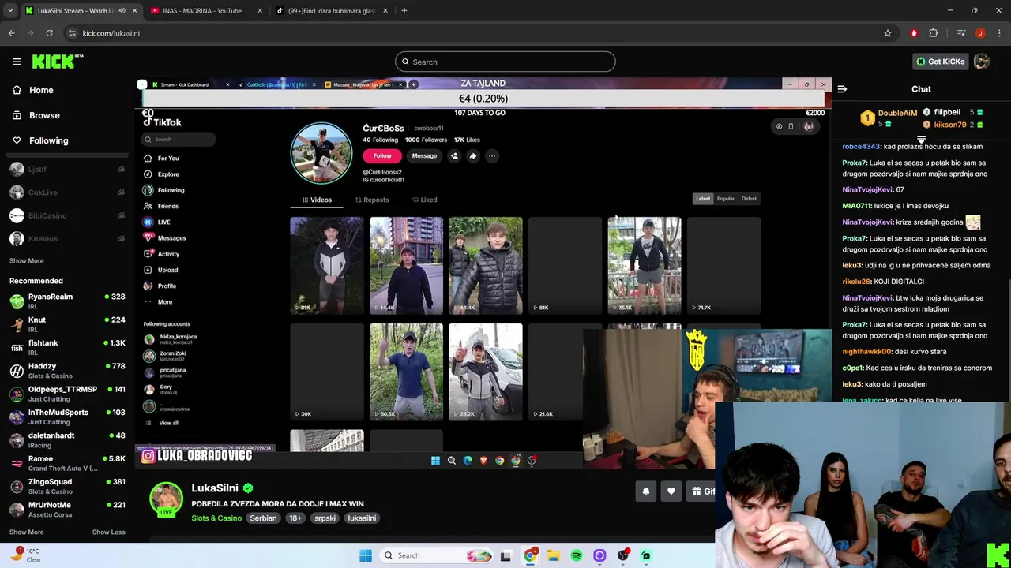
Task: Open green Kick app icon on taskbar
Action: pos(646,555)
